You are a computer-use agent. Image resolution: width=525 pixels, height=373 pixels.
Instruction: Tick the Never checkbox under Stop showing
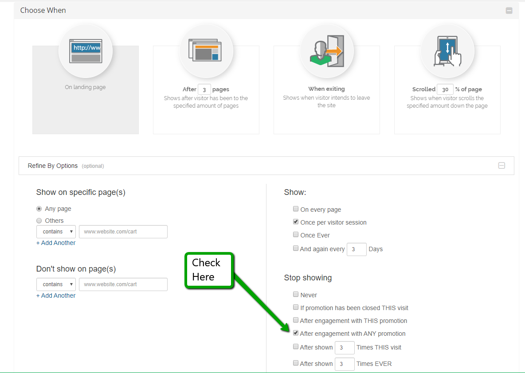pos(296,295)
